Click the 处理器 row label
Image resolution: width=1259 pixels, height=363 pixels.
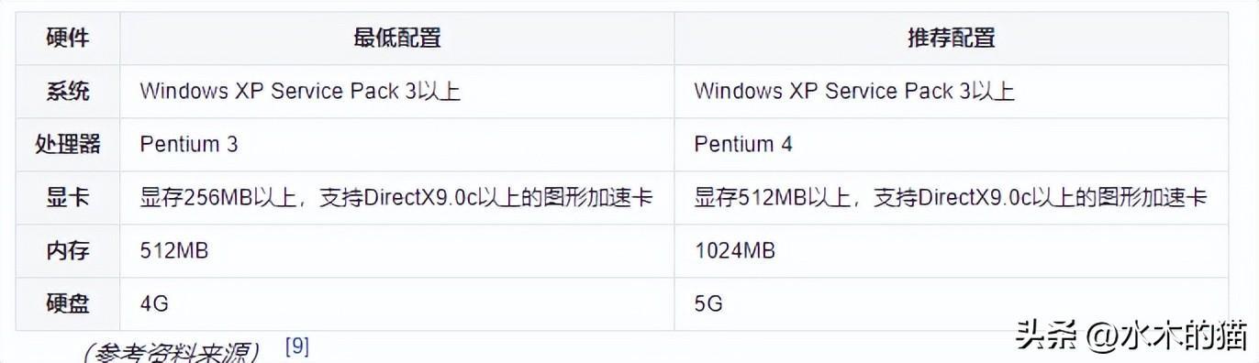click(68, 144)
